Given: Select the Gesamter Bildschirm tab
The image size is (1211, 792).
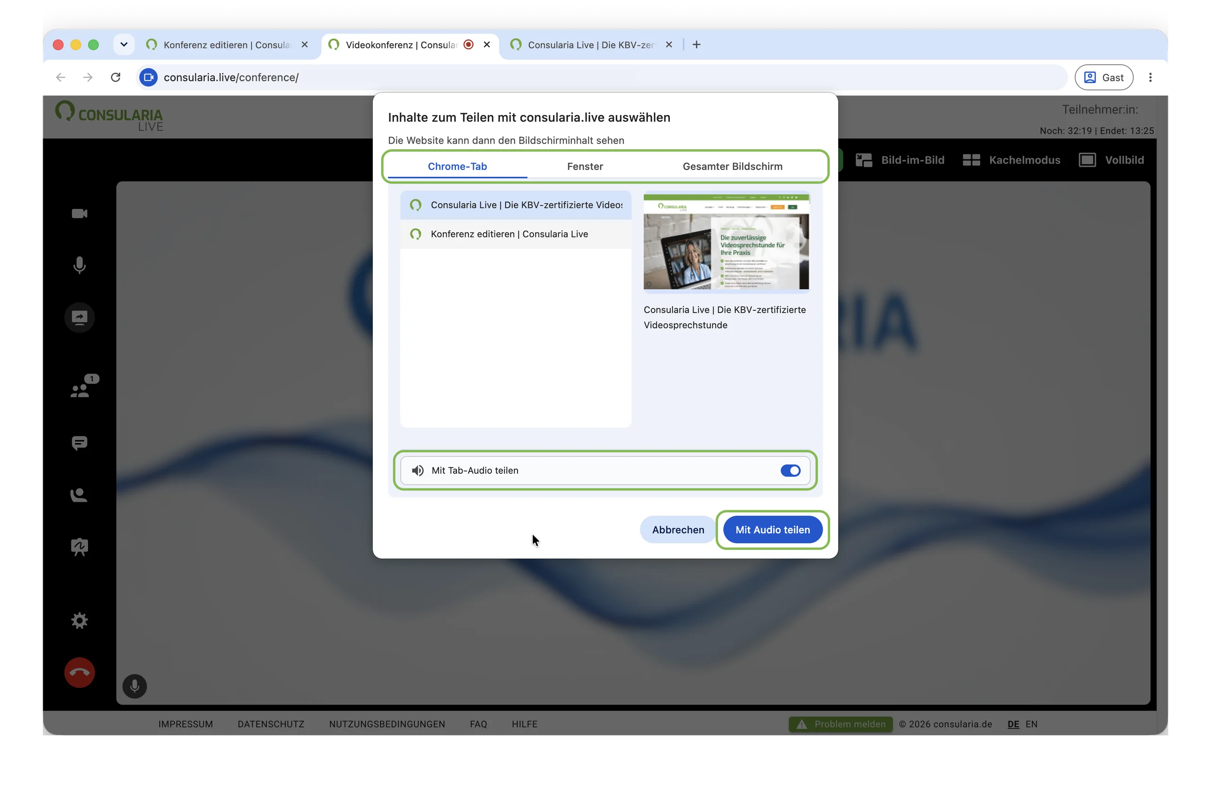Looking at the screenshot, I should tap(732, 166).
